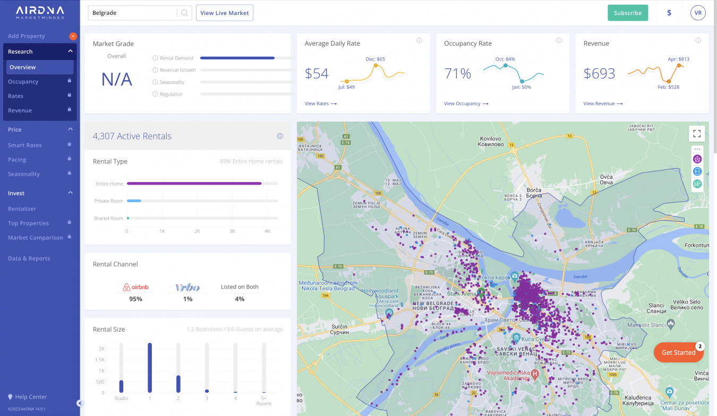Click the View Live Market button

point(224,13)
